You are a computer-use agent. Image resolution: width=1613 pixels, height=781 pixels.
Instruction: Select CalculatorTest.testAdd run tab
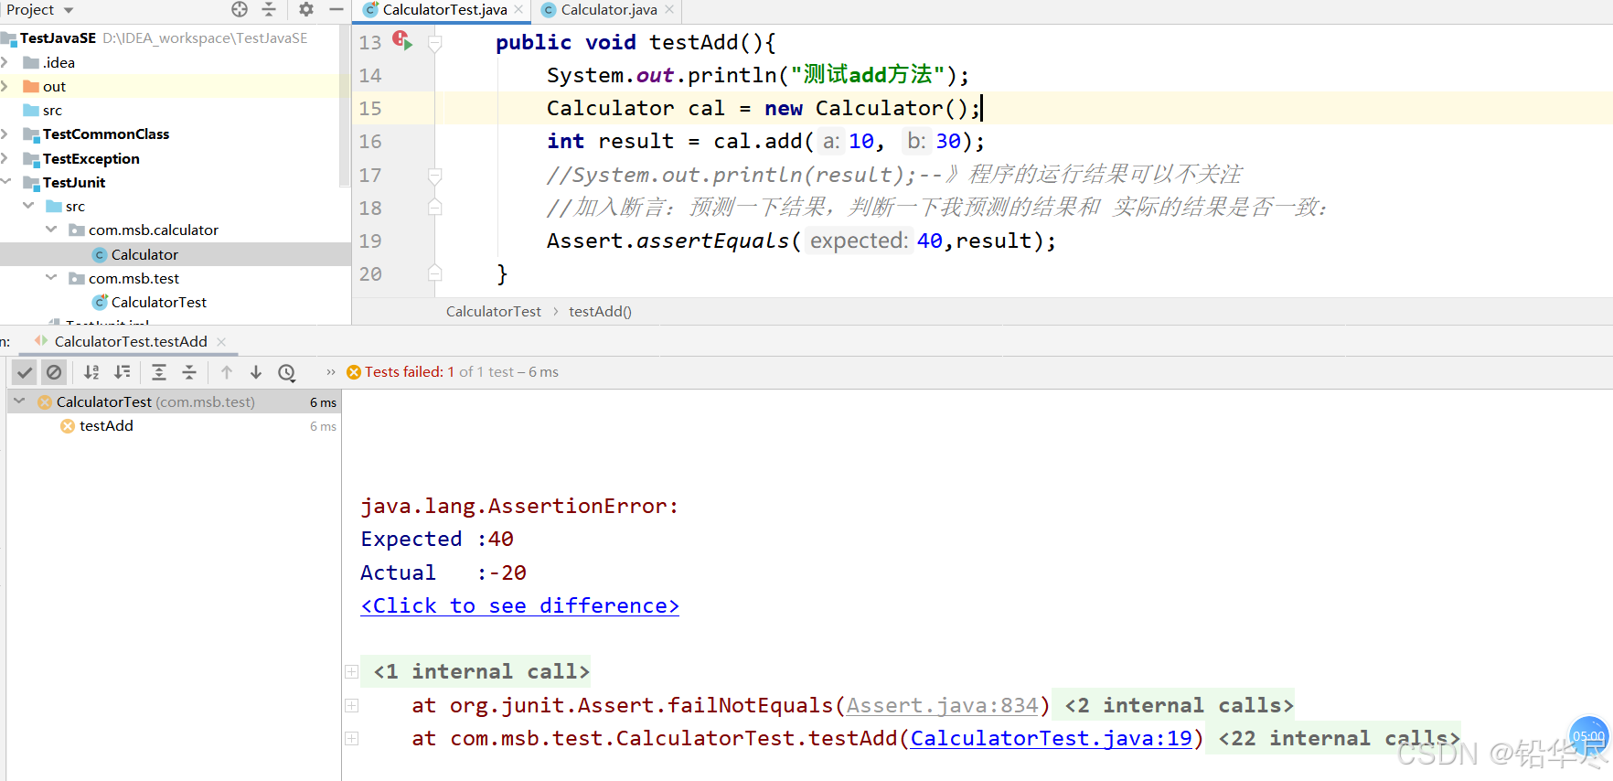131,341
